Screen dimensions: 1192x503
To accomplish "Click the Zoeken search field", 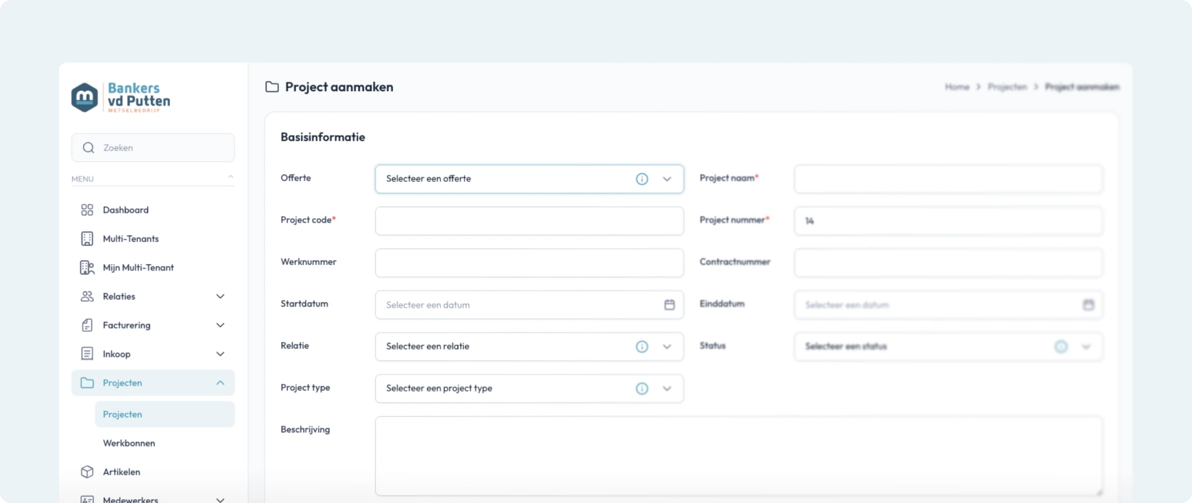I will 153,148.
